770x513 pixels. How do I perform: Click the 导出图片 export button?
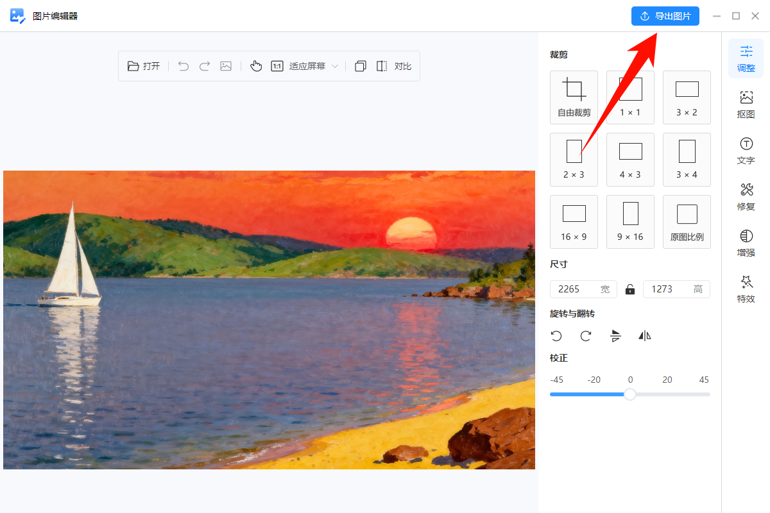pyautogui.click(x=665, y=16)
